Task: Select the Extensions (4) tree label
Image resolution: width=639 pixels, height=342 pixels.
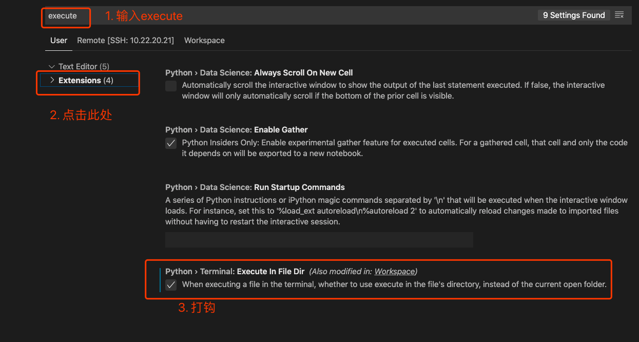Action: coord(86,80)
